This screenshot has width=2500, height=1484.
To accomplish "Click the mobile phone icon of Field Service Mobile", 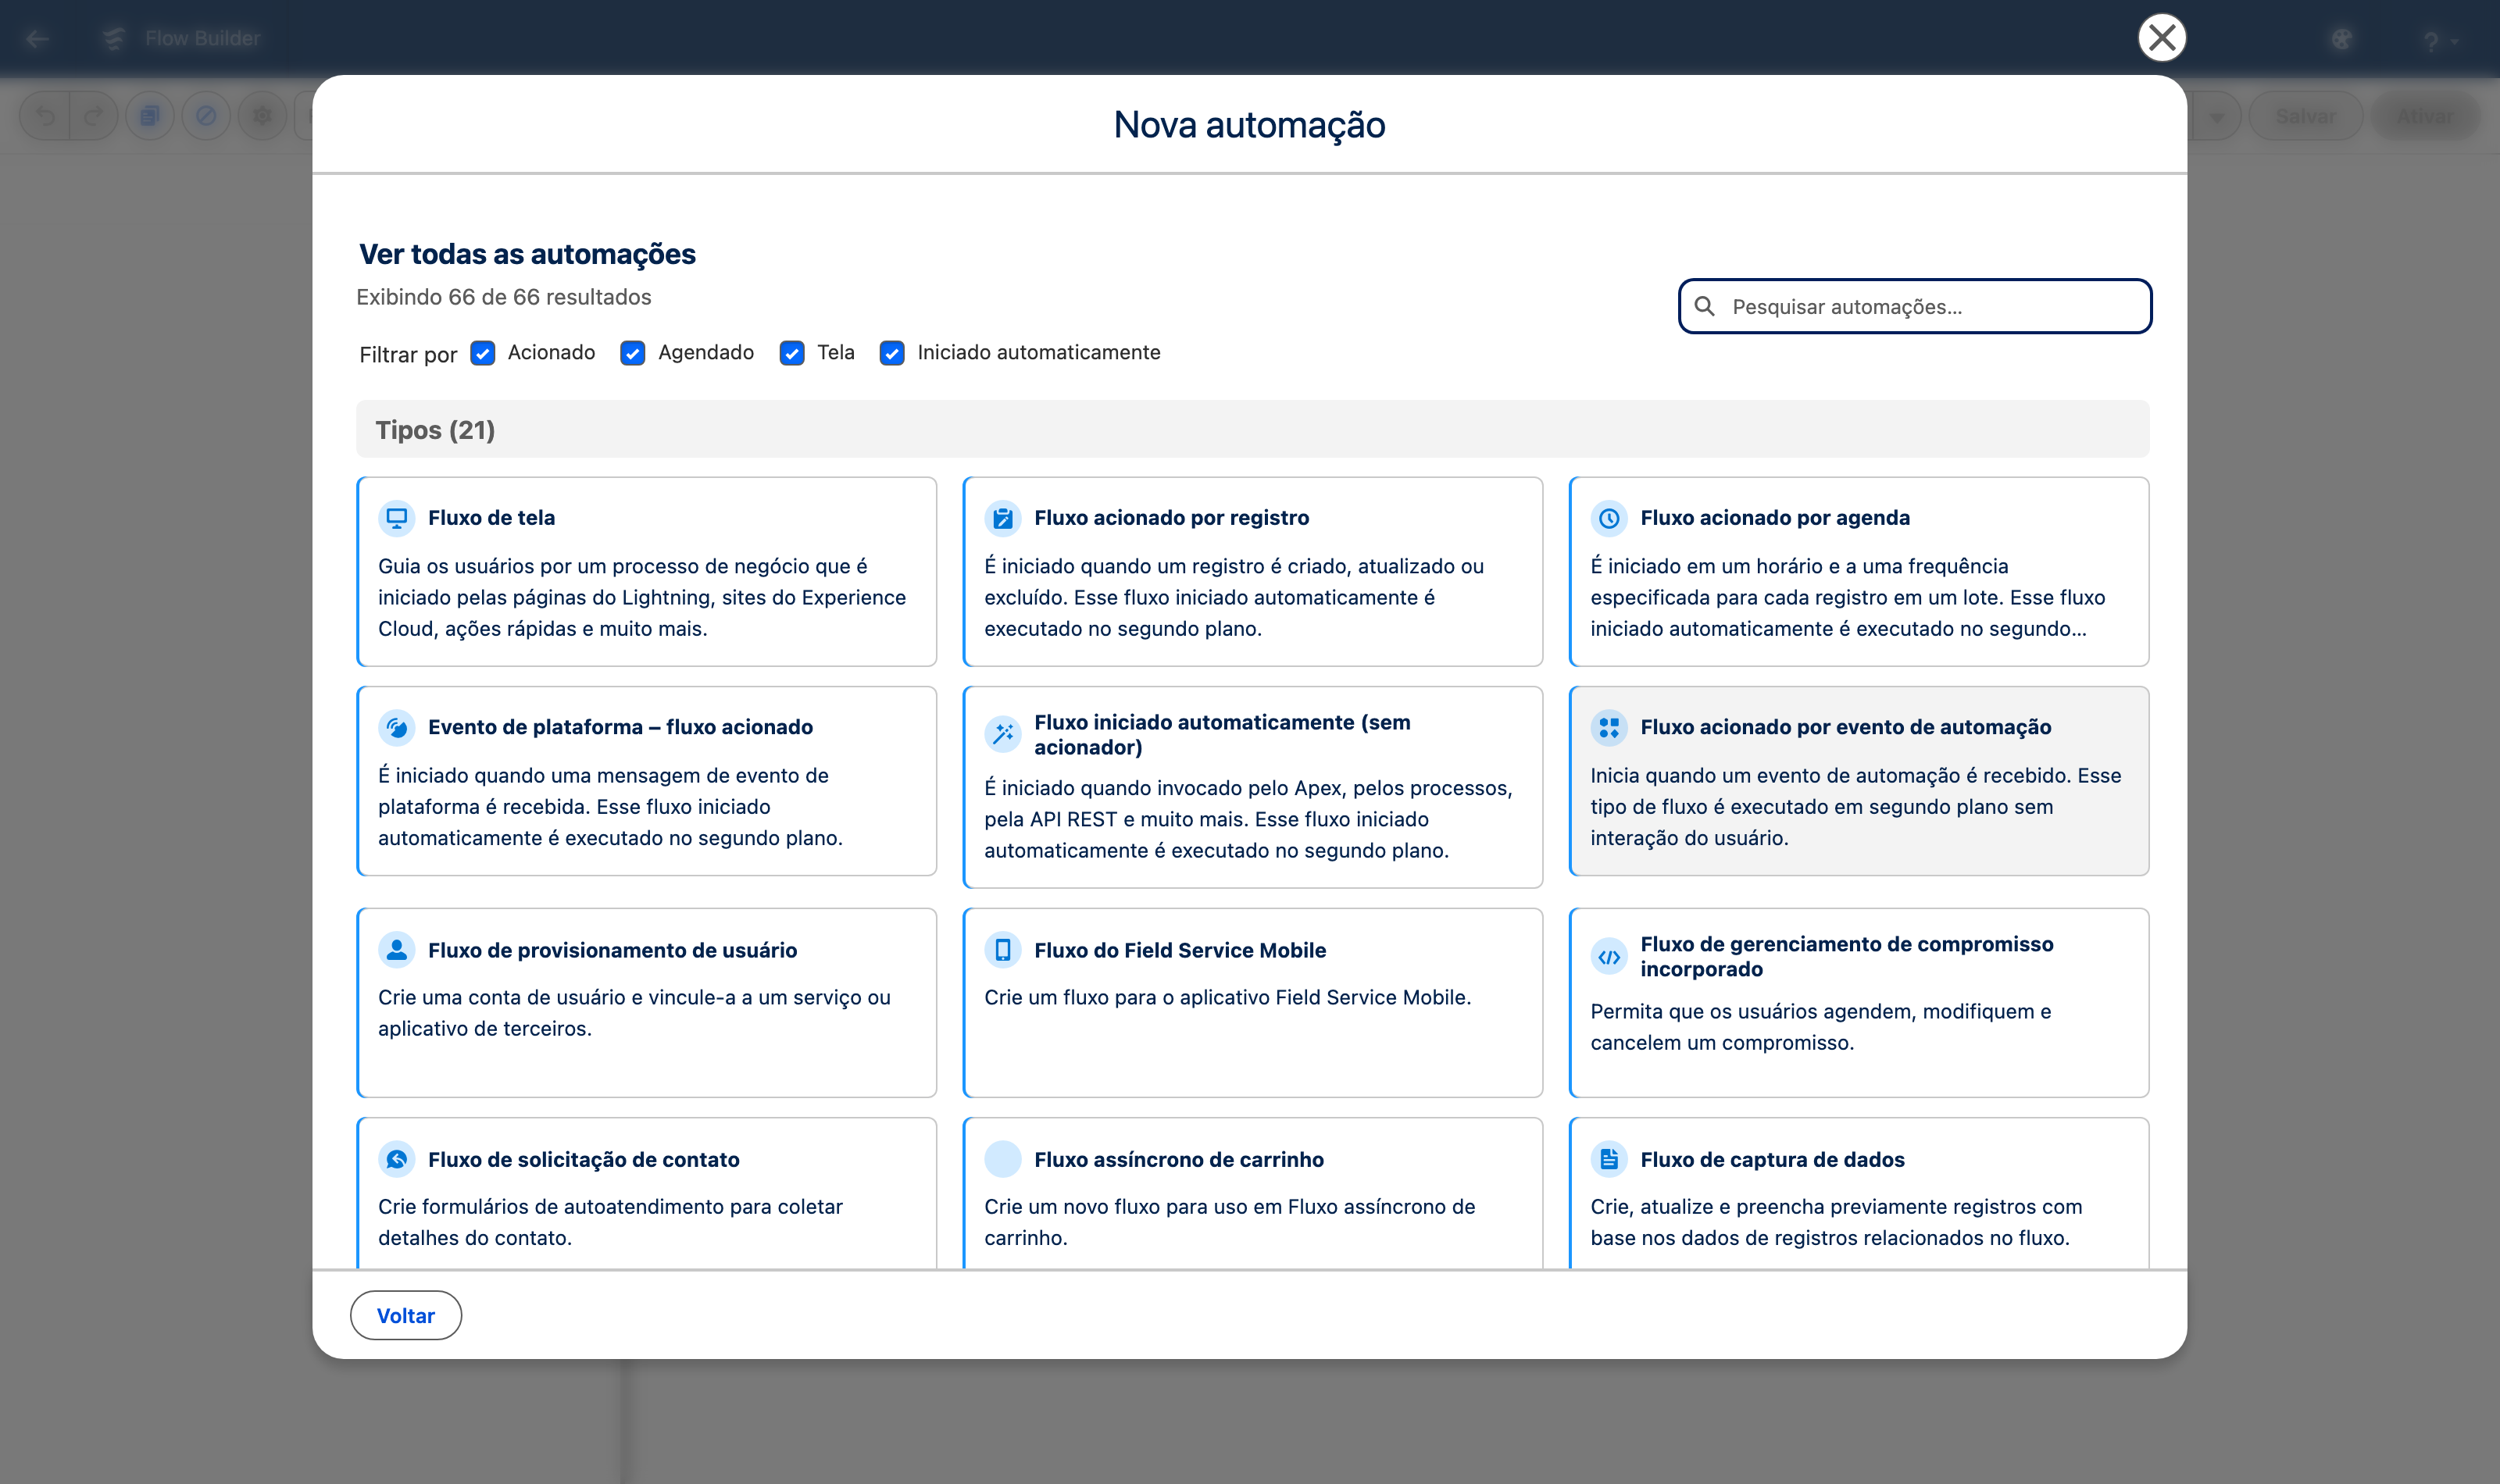I will tap(1003, 949).
